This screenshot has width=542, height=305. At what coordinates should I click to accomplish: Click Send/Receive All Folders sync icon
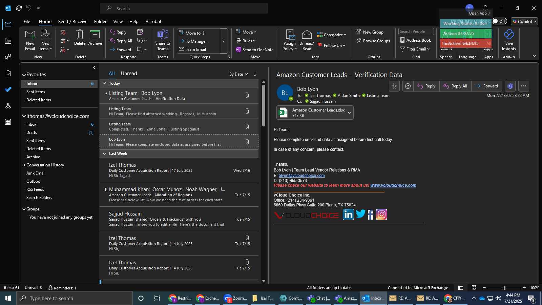[x=19, y=8]
